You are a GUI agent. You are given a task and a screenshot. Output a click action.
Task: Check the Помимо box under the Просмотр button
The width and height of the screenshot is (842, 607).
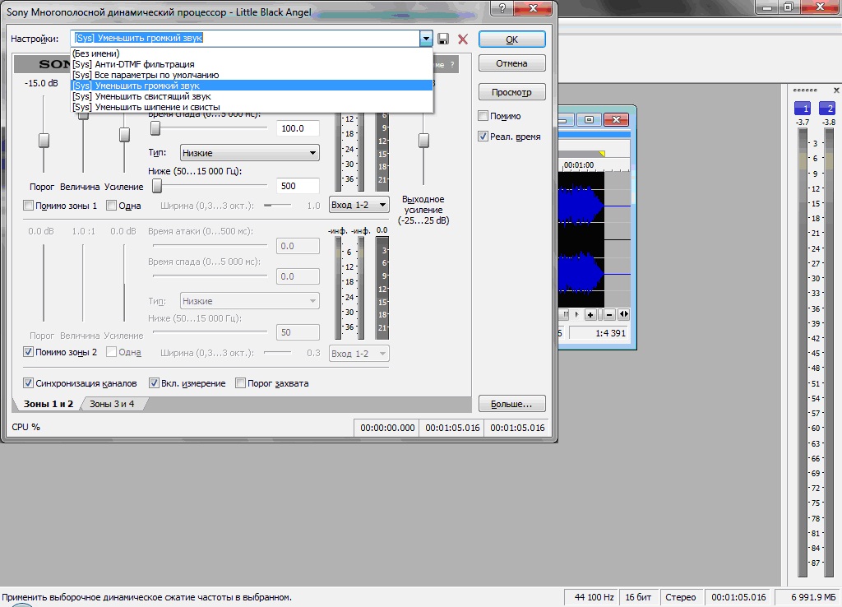point(483,115)
